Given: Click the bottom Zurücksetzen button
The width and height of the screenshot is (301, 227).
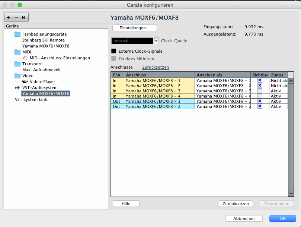Looking at the screenshot, I should [x=236, y=204].
